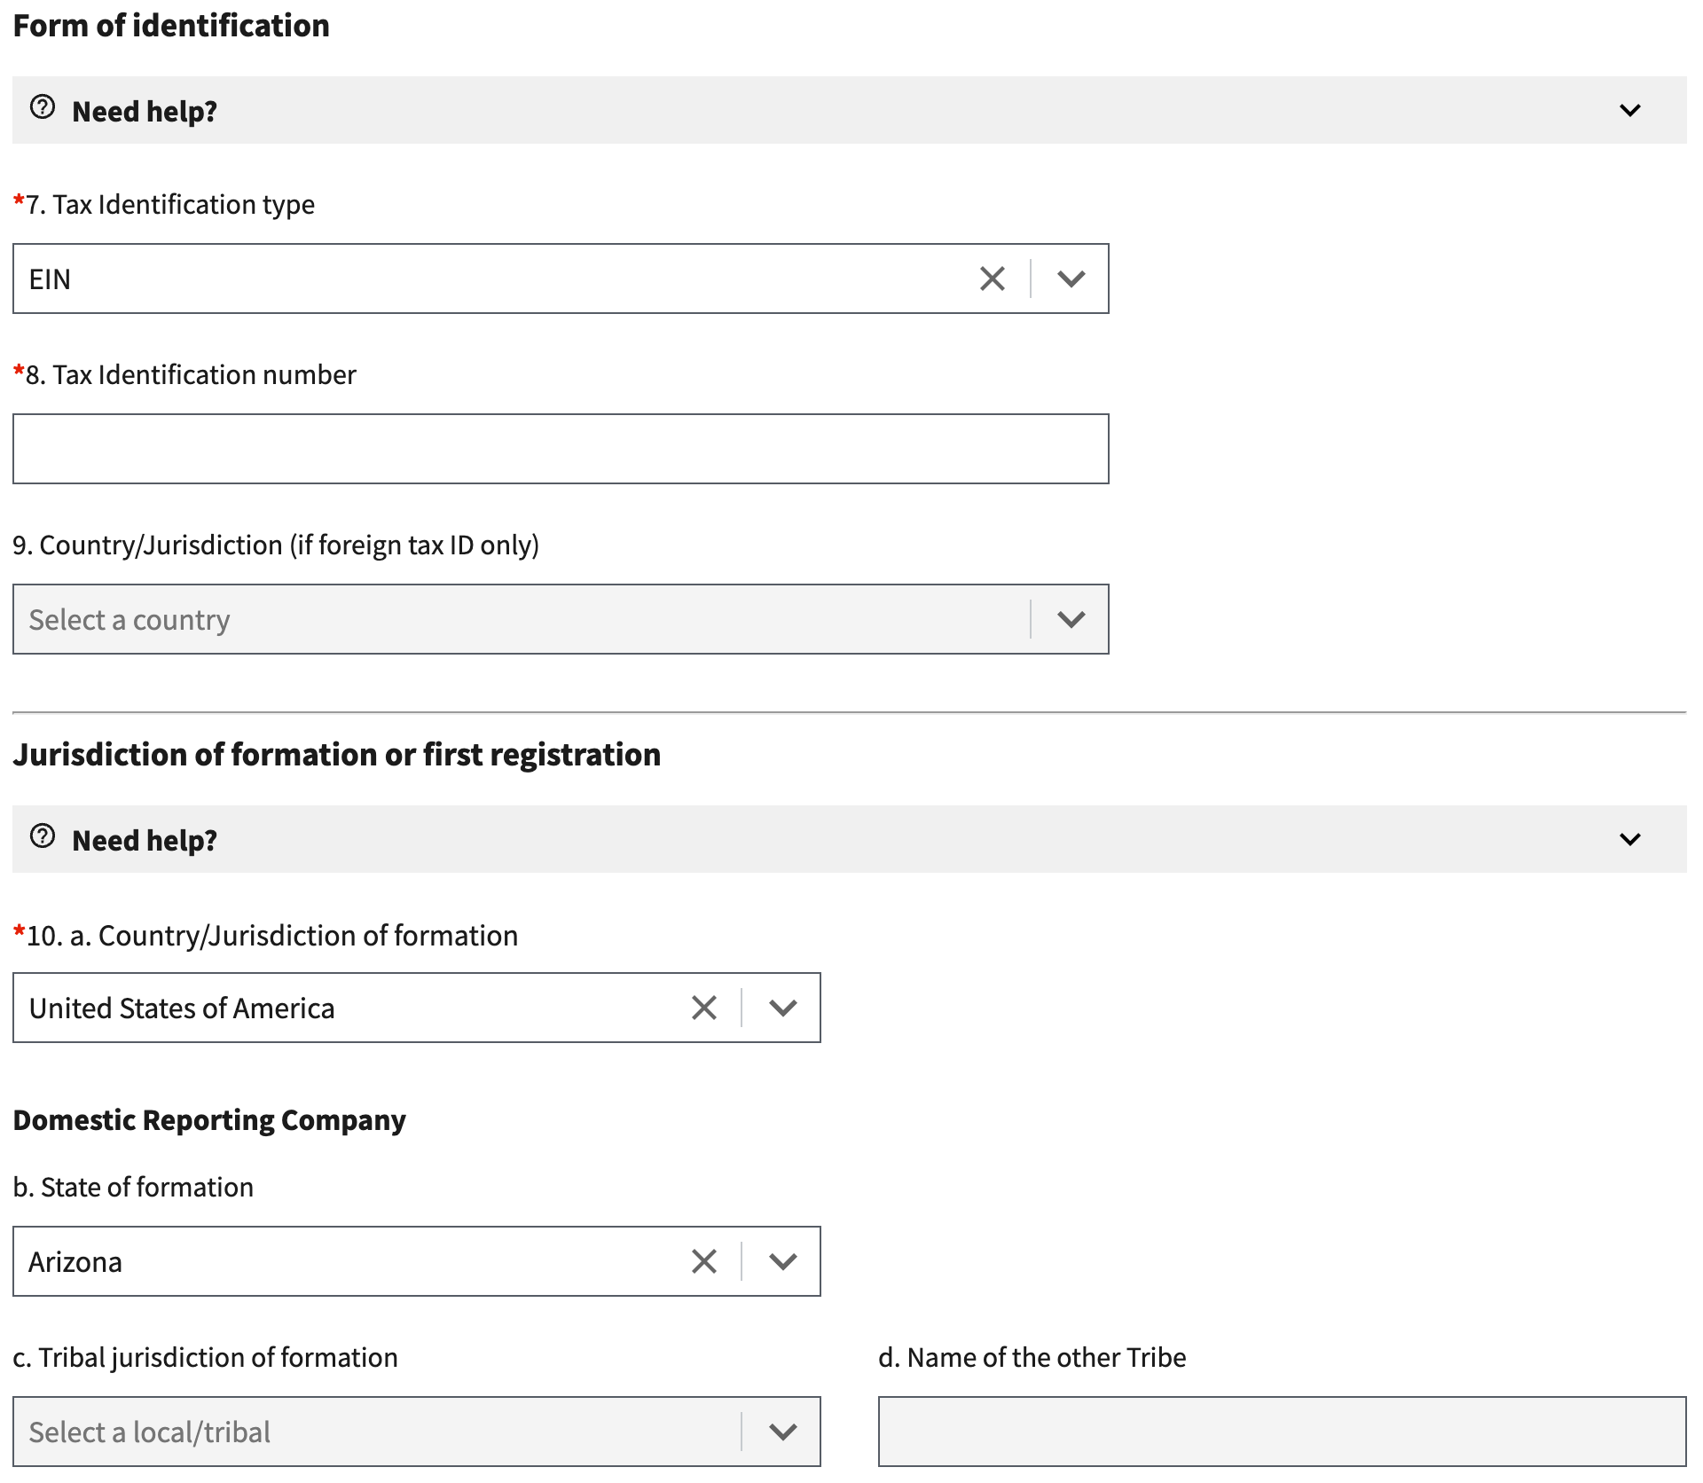Open State of formation dropdown arrow

pyautogui.click(x=782, y=1261)
